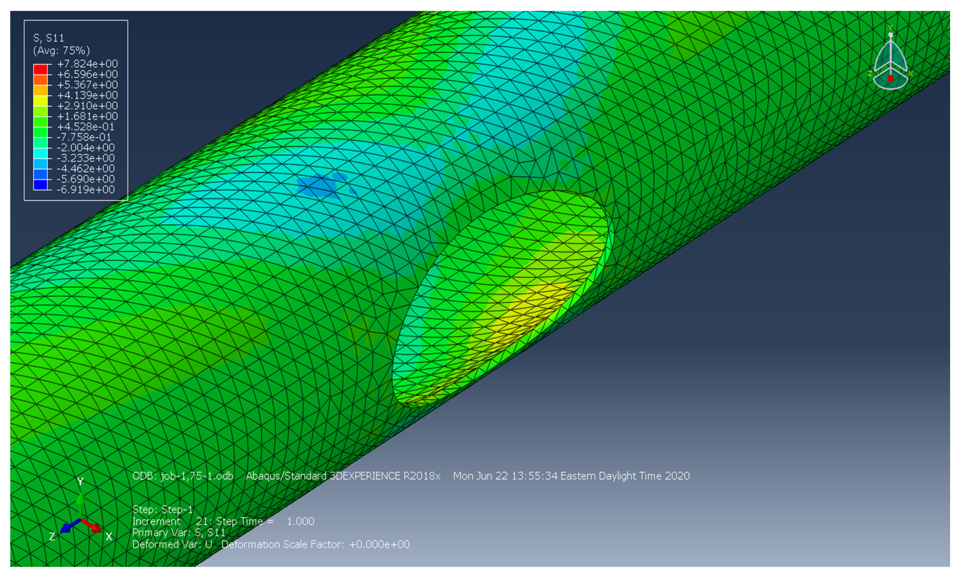Click the -6.919e+00 minimum legend value
962x578 pixels.
[86, 190]
